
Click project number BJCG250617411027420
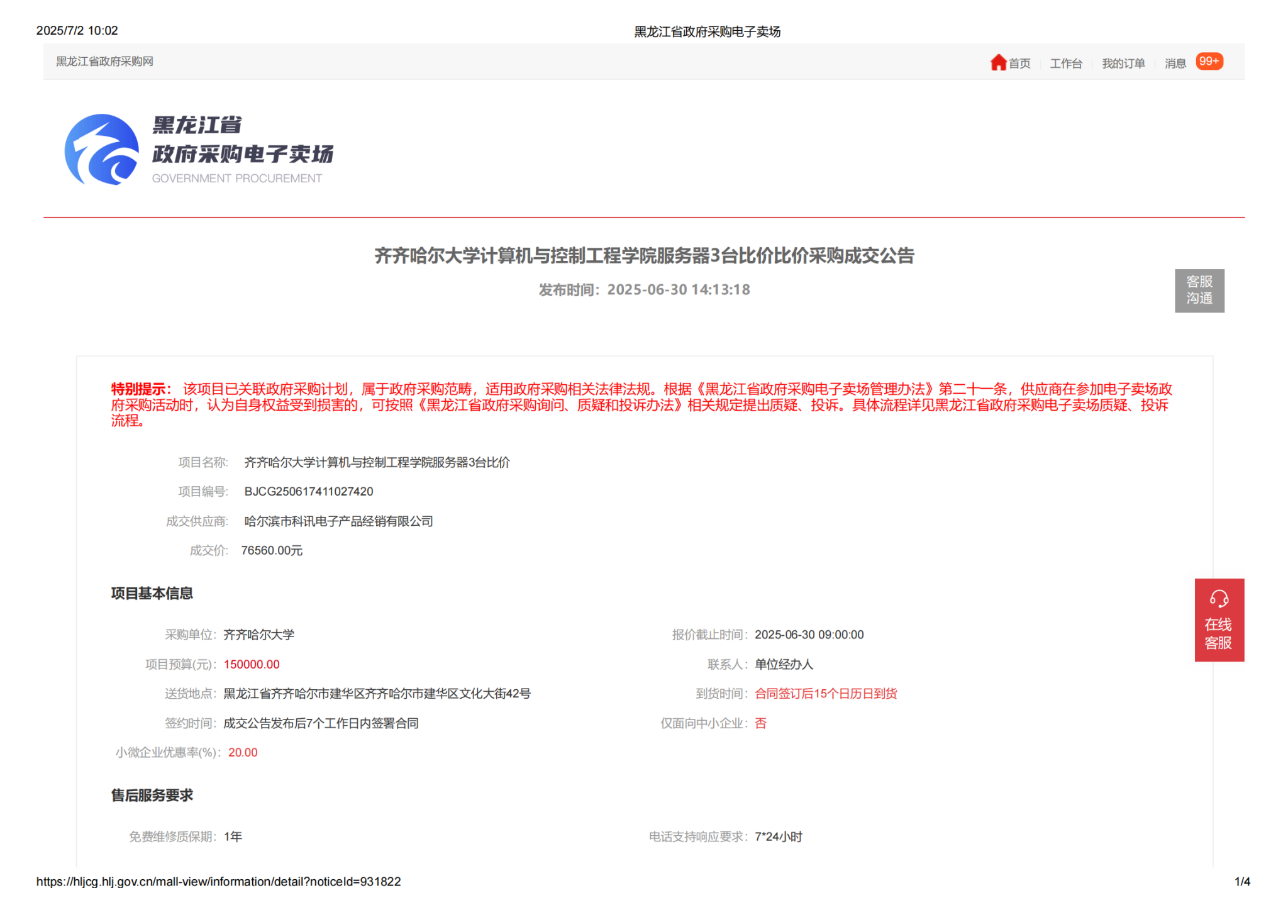click(x=309, y=492)
